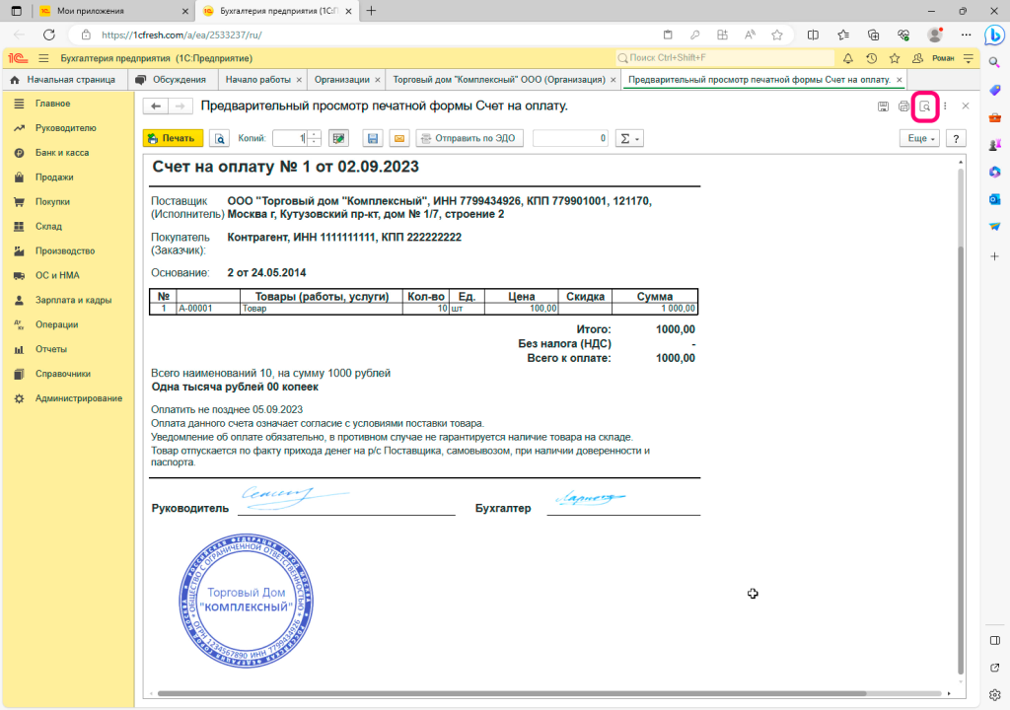Click the collaboration users icon beside Роман
1010x710 pixels.
click(x=917, y=58)
